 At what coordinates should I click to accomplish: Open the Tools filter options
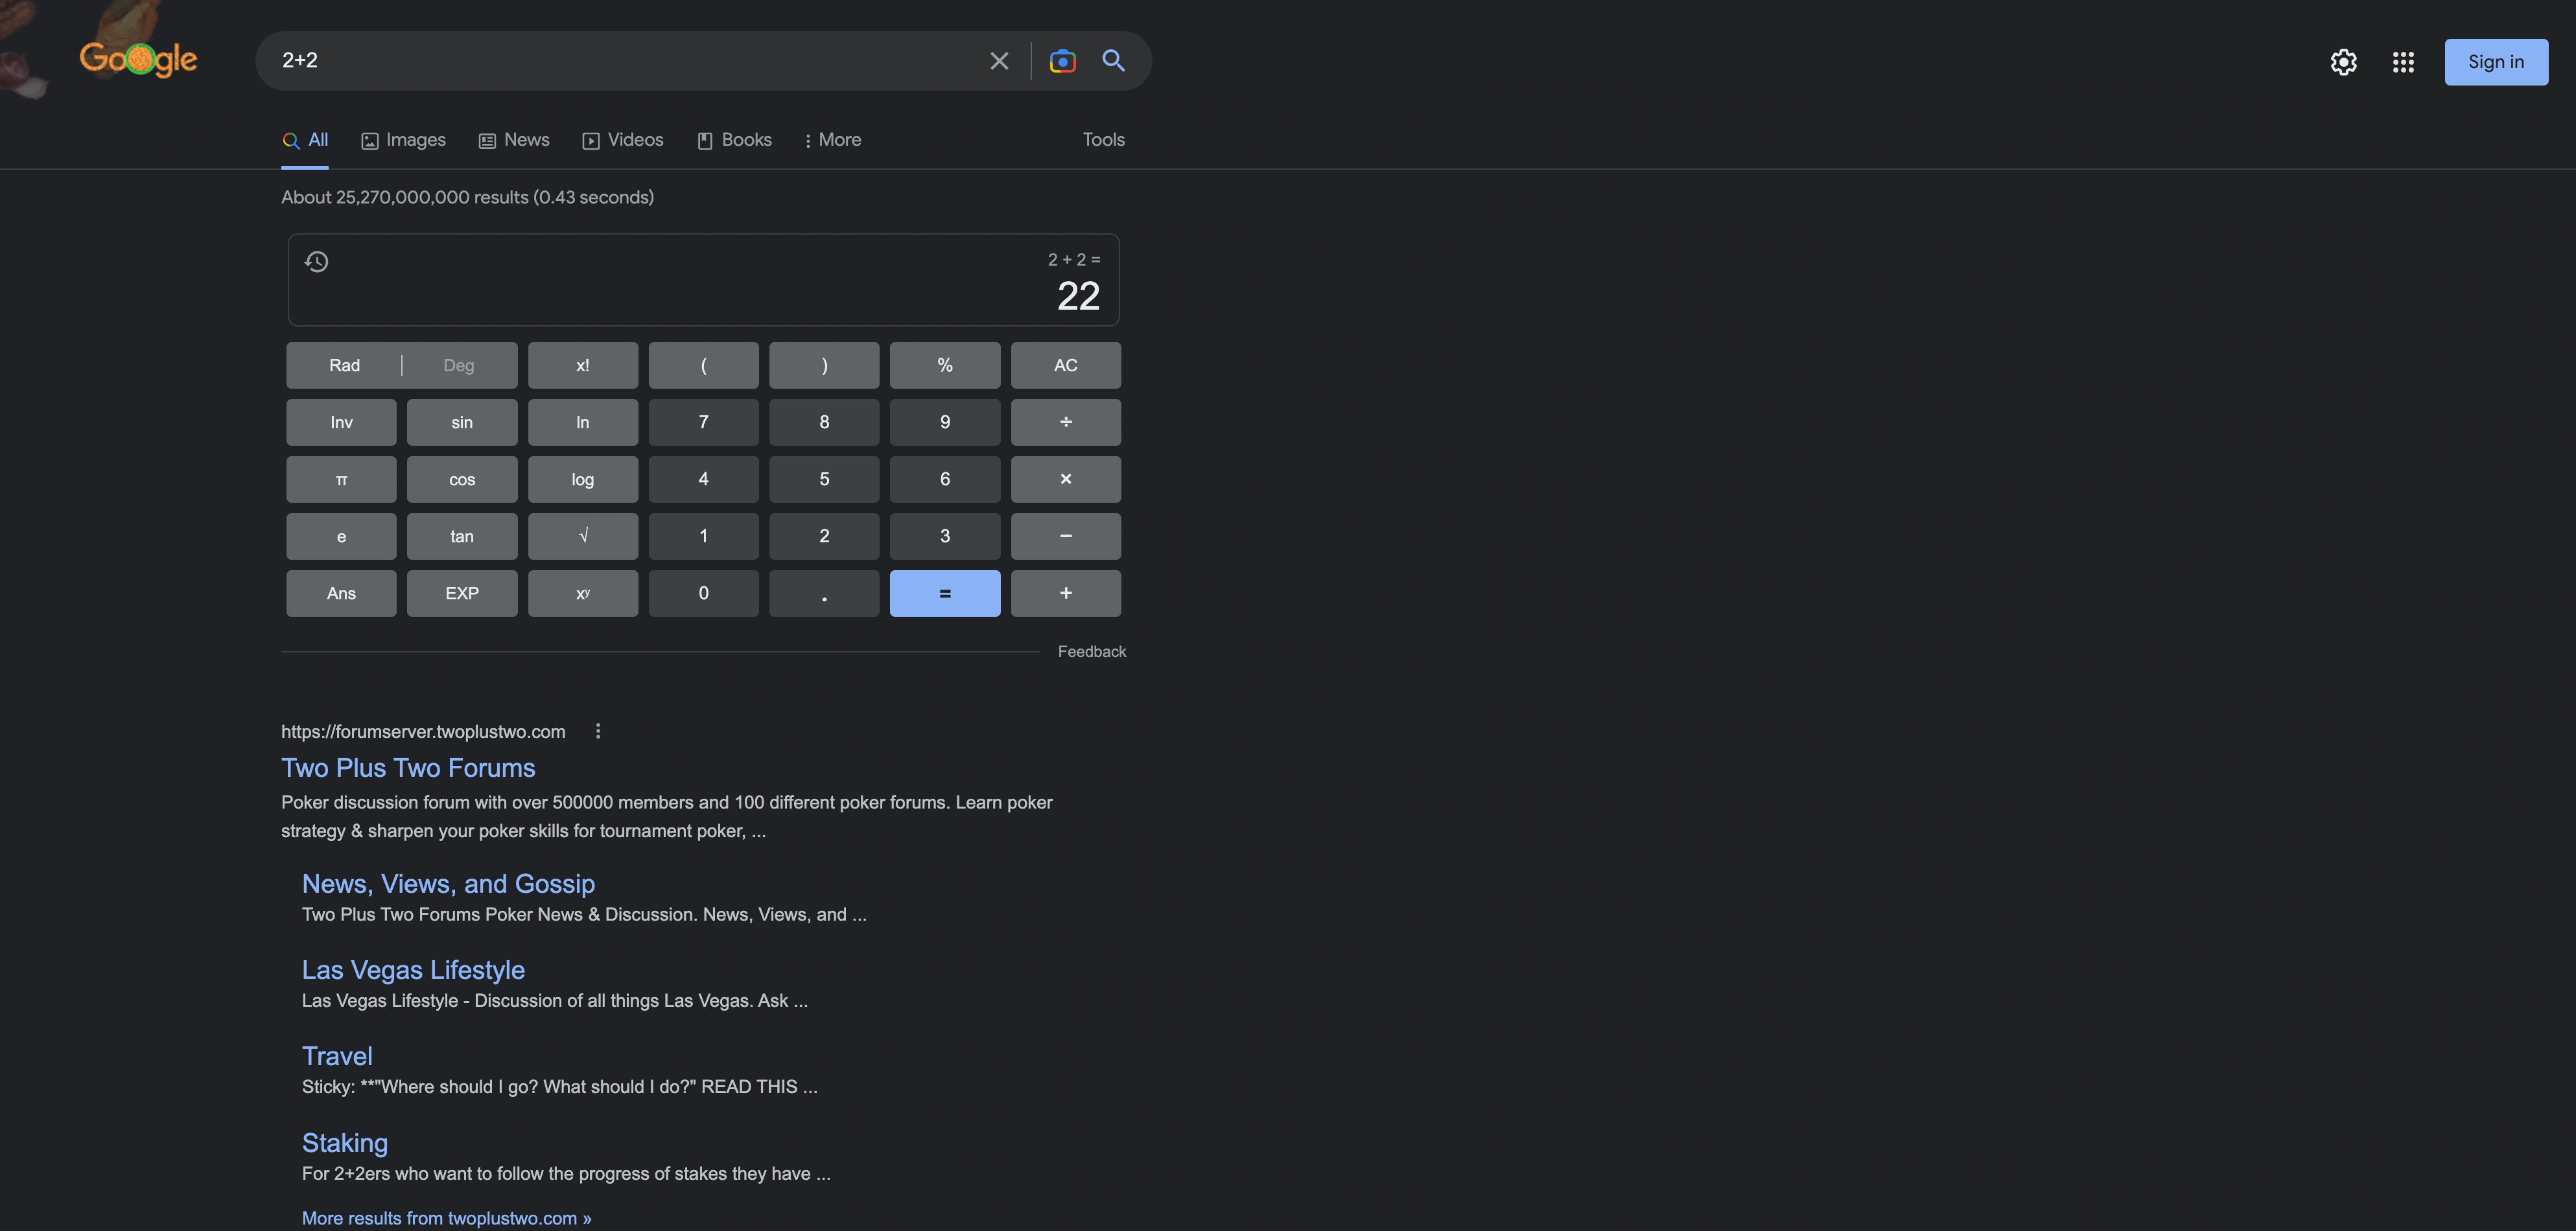pyautogui.click(x=1103, y=140)
